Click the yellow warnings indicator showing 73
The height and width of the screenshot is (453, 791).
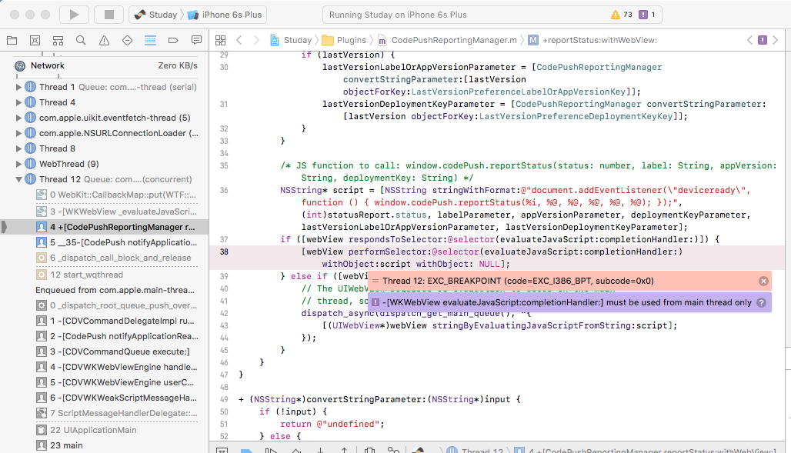tap(622, 15)
